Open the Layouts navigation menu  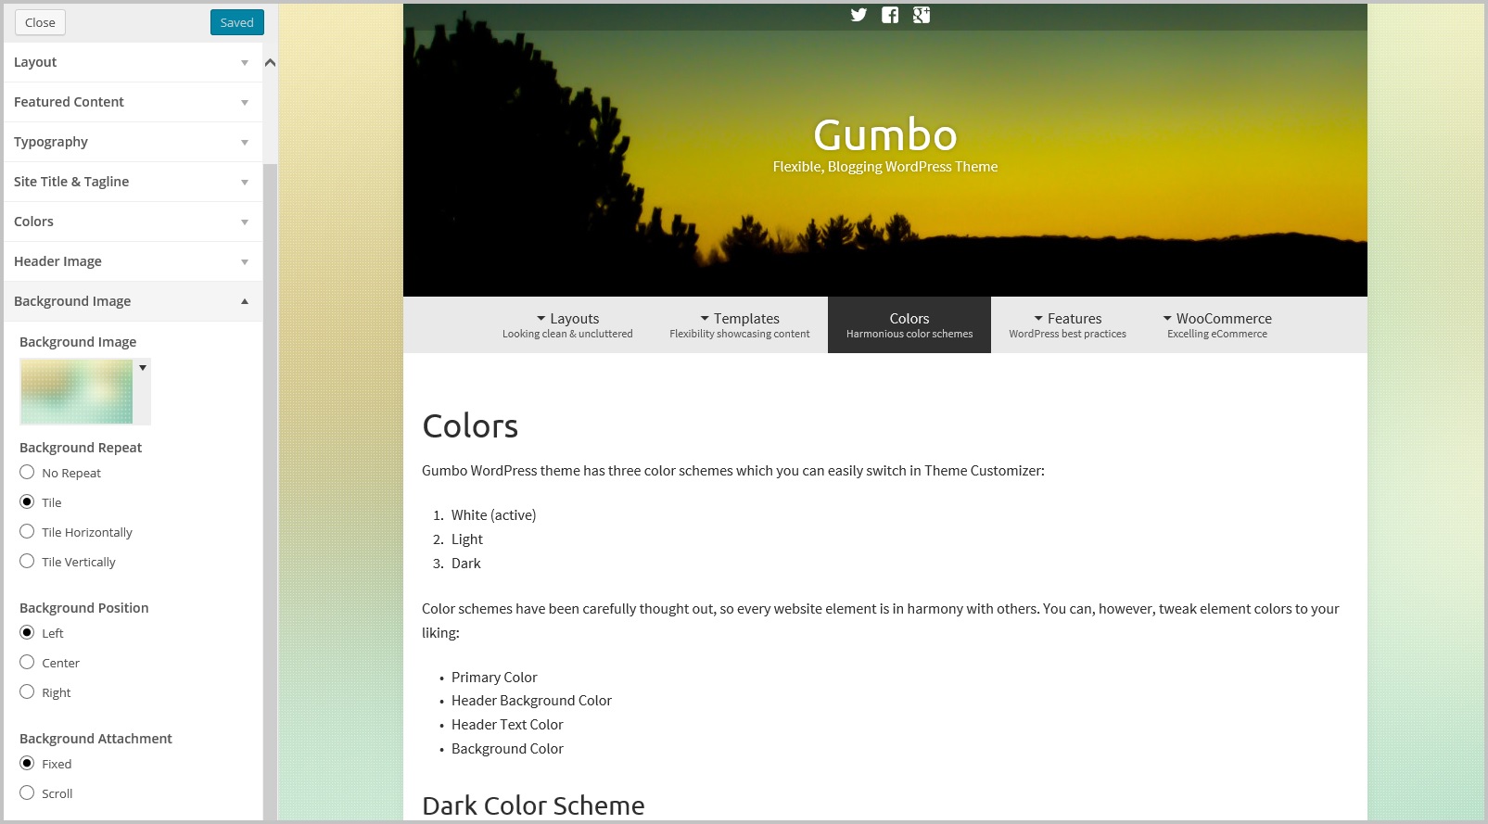[567, 324]
